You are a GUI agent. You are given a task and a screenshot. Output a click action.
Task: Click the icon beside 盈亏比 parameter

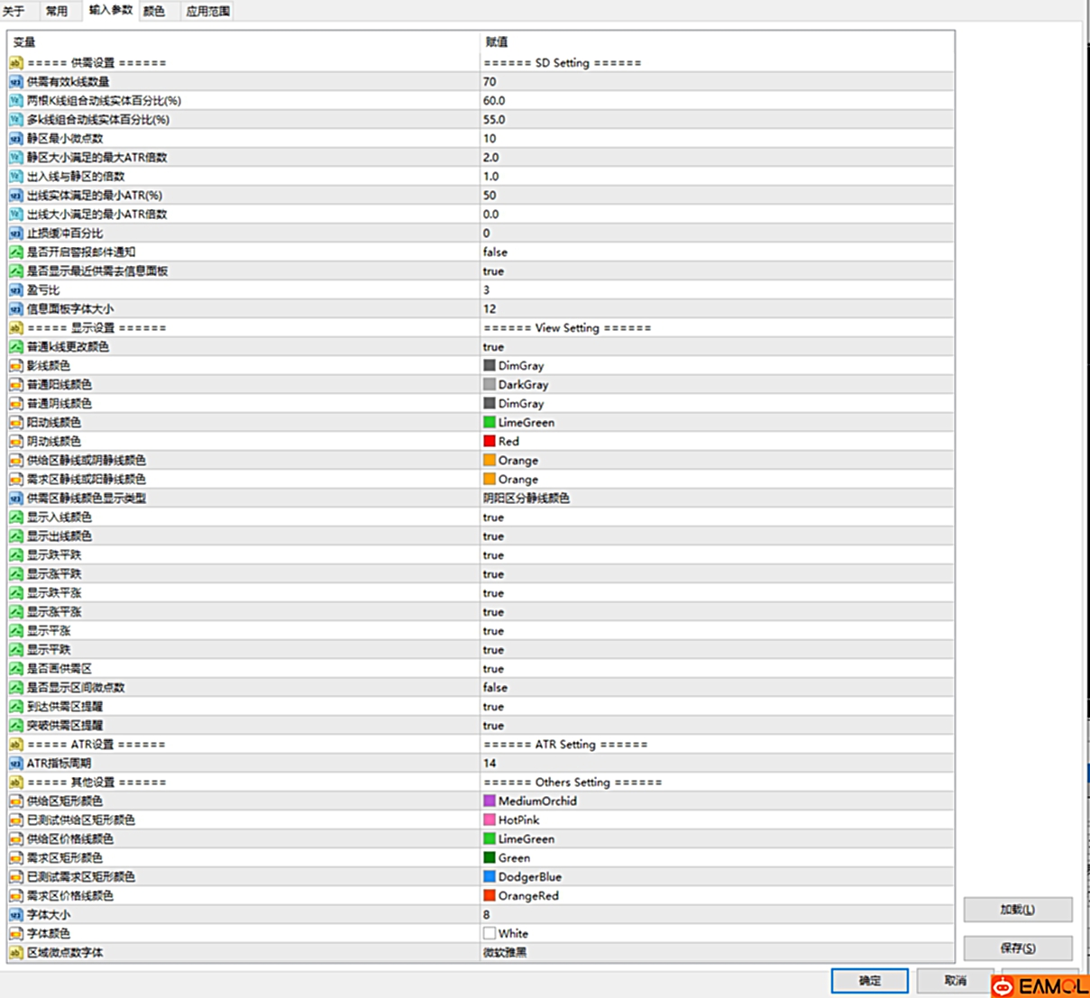[x=16, y=290]
